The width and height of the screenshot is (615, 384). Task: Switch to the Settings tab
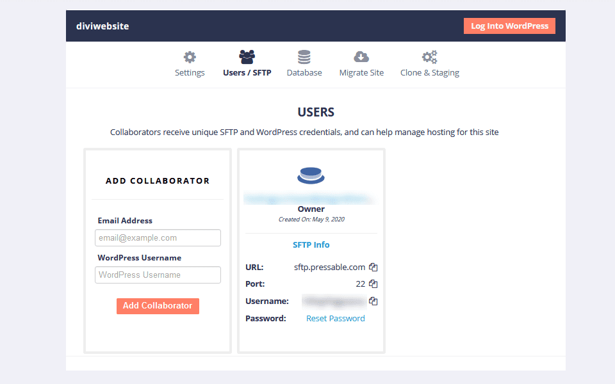[x=189, y=72]
